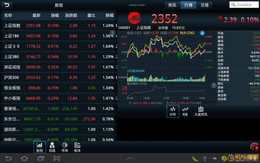Open the 股指 bottom navigation icon
This screenshot has height=163, width=260.
(x=39, y=147)
